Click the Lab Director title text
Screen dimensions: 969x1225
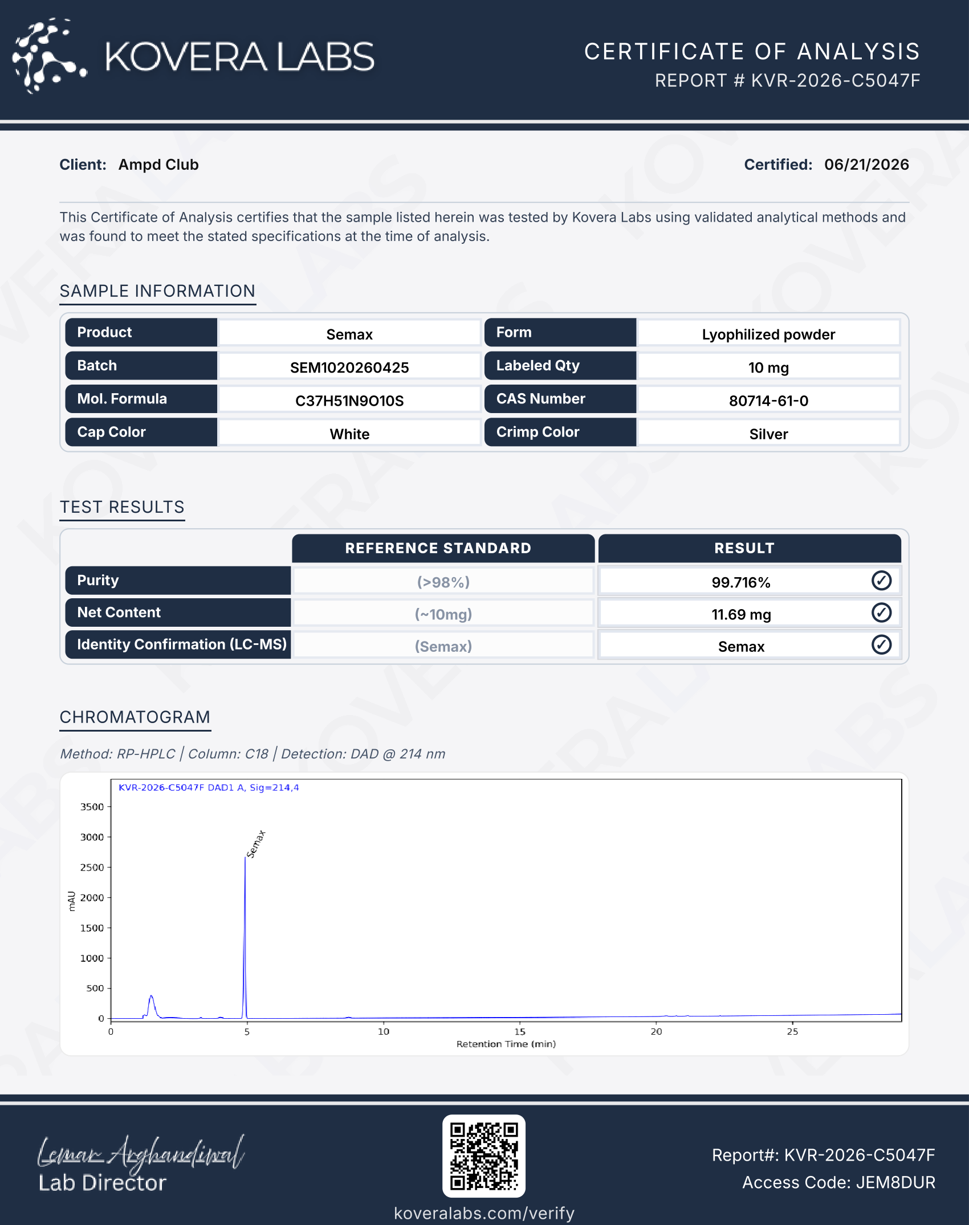(x=103, y=1183)
